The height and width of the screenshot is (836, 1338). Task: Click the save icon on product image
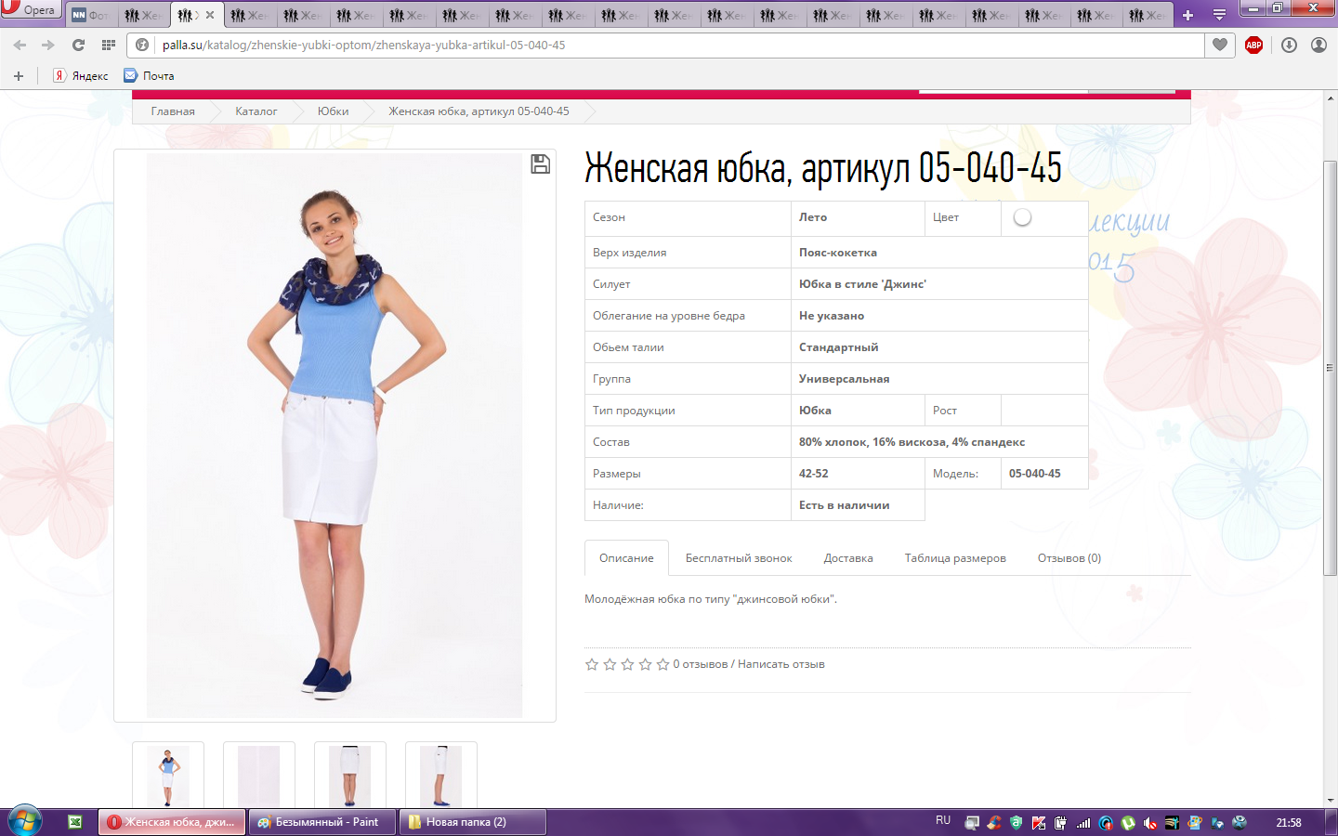(540, 164)
